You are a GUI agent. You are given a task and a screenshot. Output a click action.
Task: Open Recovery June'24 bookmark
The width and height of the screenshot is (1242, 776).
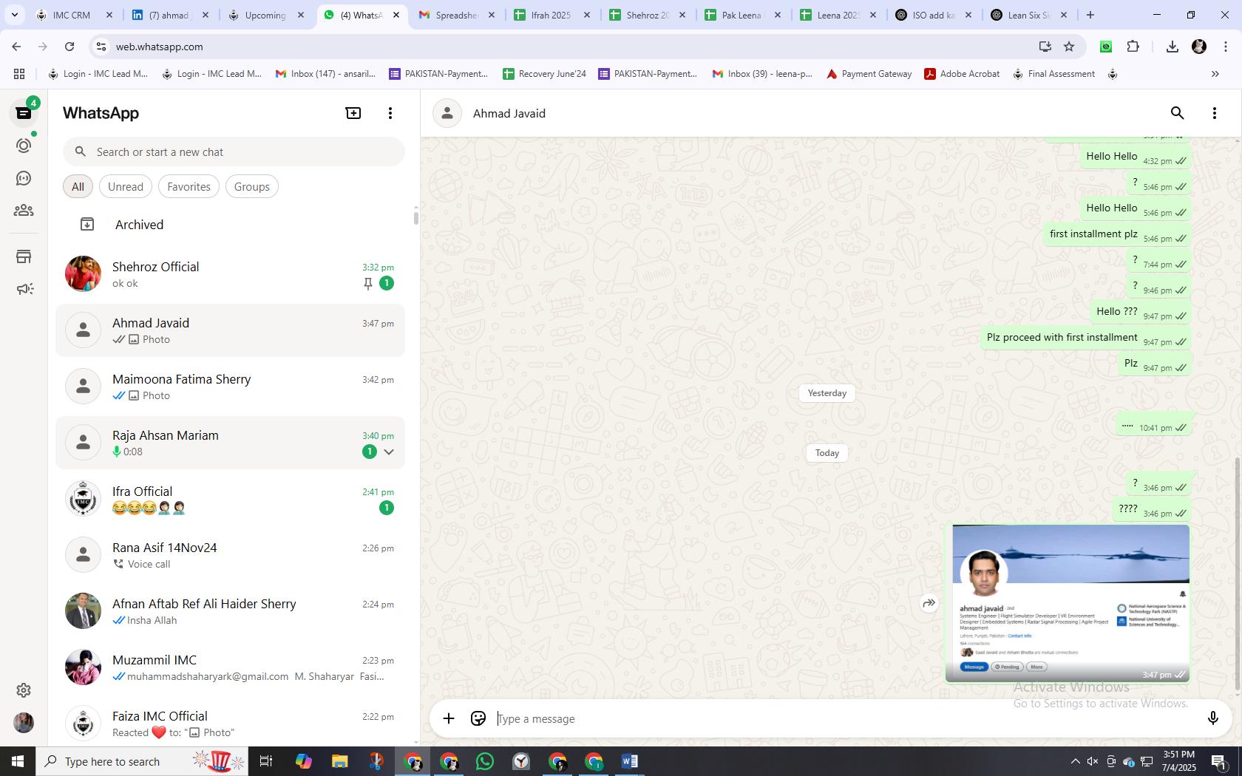[544, 74]
